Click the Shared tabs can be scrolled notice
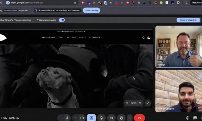The height and width of the screenshot is (121, 202). 58,10
